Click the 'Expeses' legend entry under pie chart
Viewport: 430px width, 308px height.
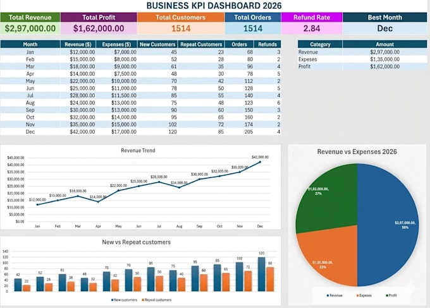pyautogui.click(x=364, y=295)
